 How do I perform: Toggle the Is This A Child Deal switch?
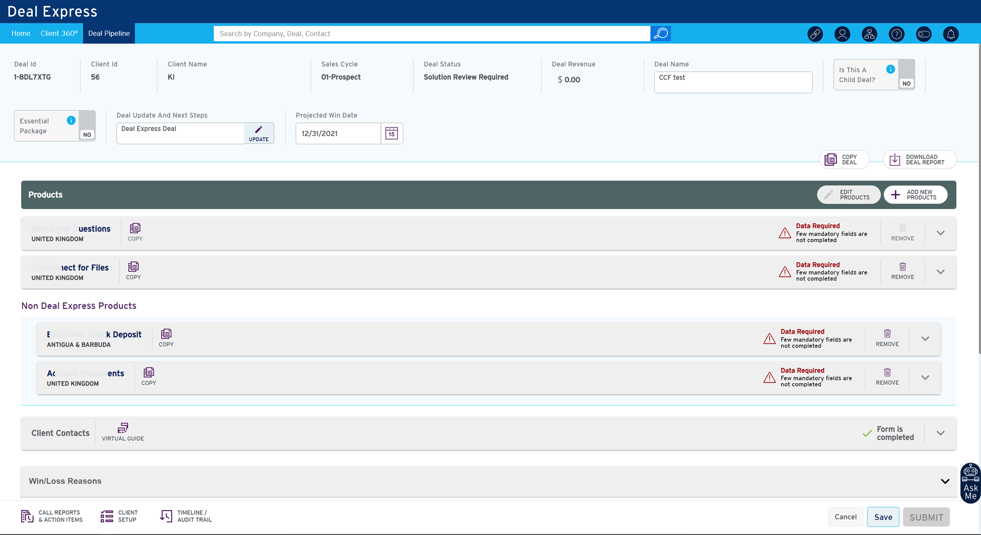906,74
